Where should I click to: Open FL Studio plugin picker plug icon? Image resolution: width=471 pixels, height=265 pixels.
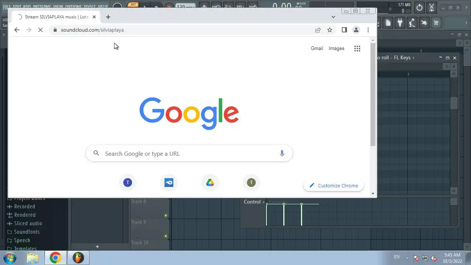tap(400, 23)
